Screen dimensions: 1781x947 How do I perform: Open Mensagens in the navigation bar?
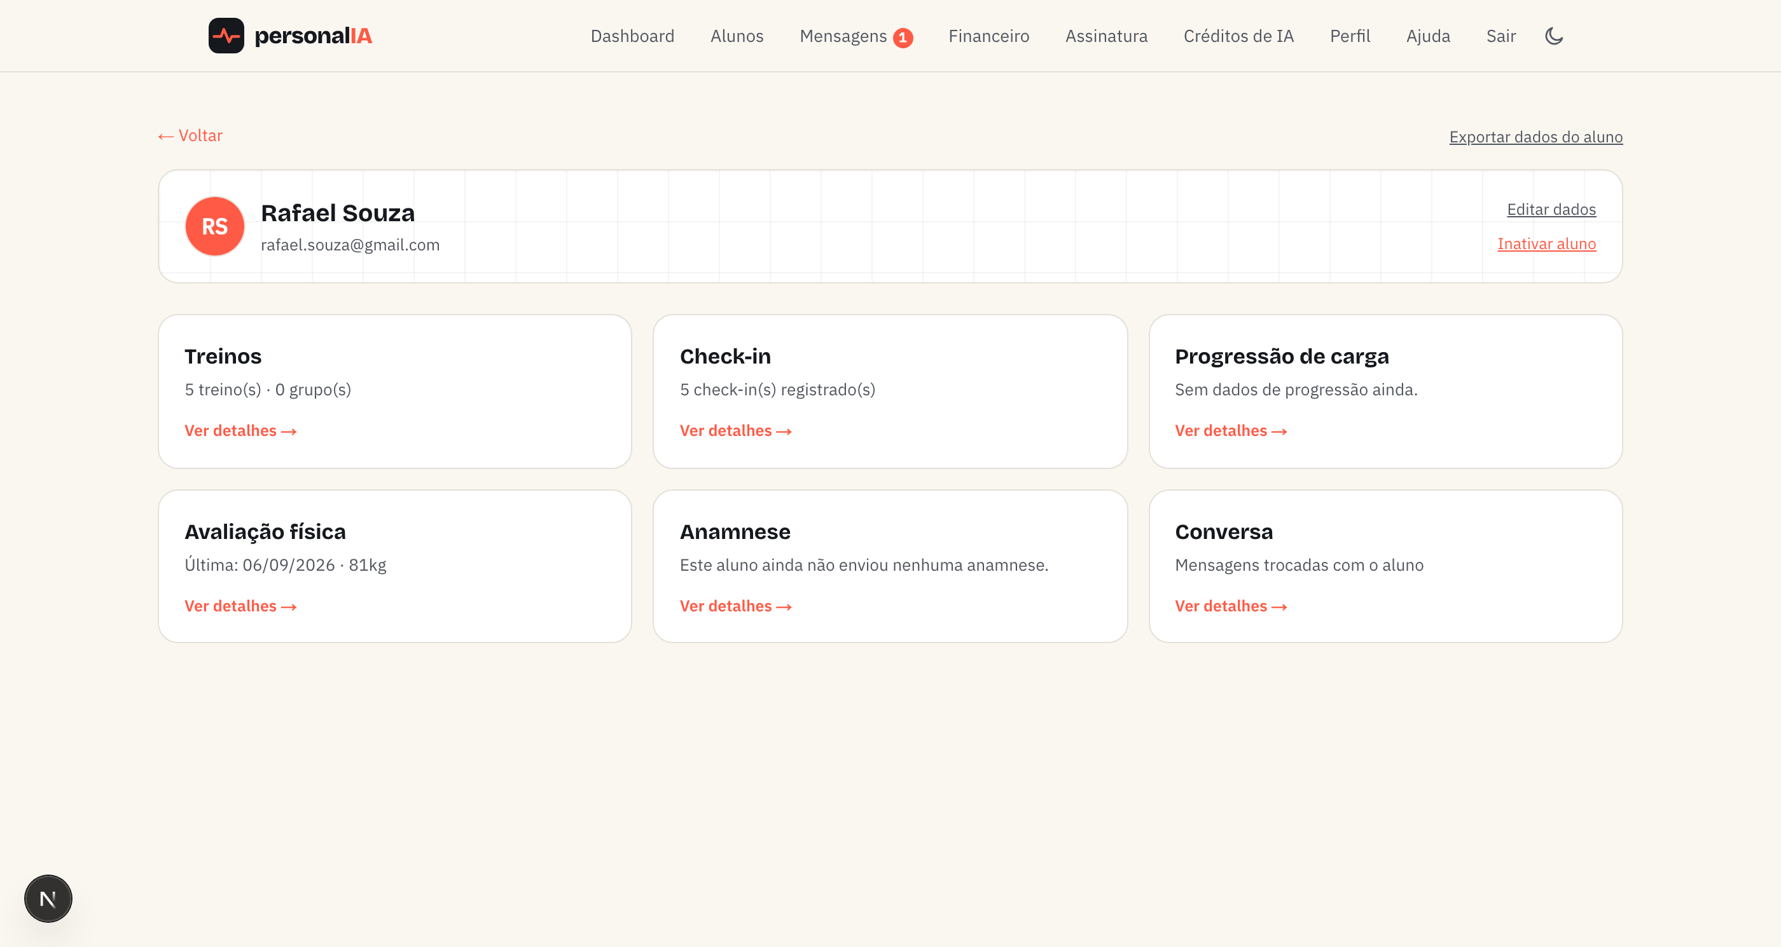tap(843, 36)
